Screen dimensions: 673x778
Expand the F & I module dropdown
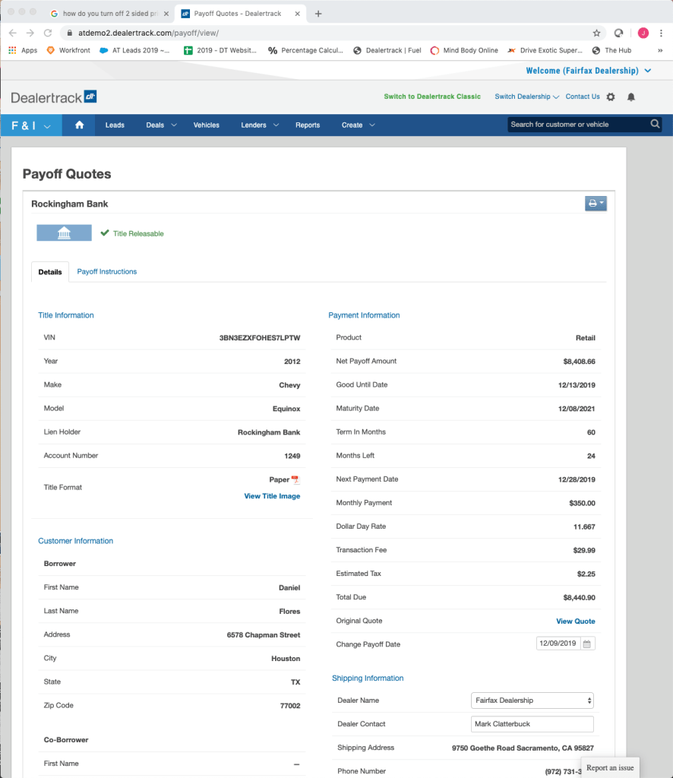31,125
